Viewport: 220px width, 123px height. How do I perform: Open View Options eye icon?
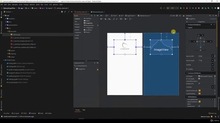[x=101, y=19]
